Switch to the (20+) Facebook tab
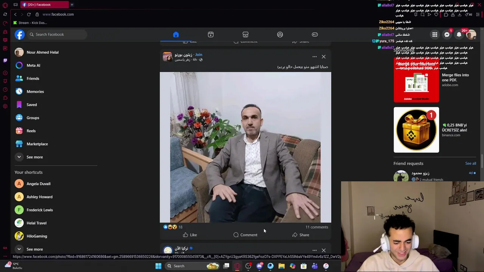 (x=45, y=5)
